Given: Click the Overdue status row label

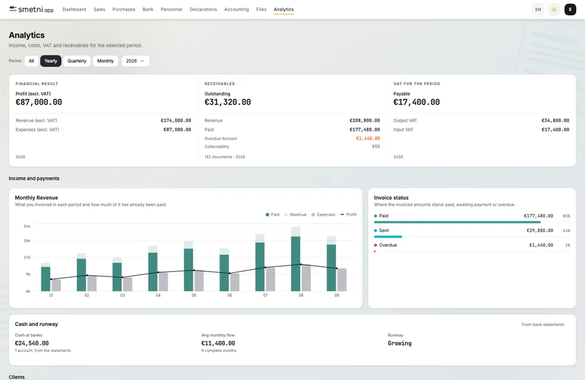Looking at the screenshot, I should tap(388, 245).
